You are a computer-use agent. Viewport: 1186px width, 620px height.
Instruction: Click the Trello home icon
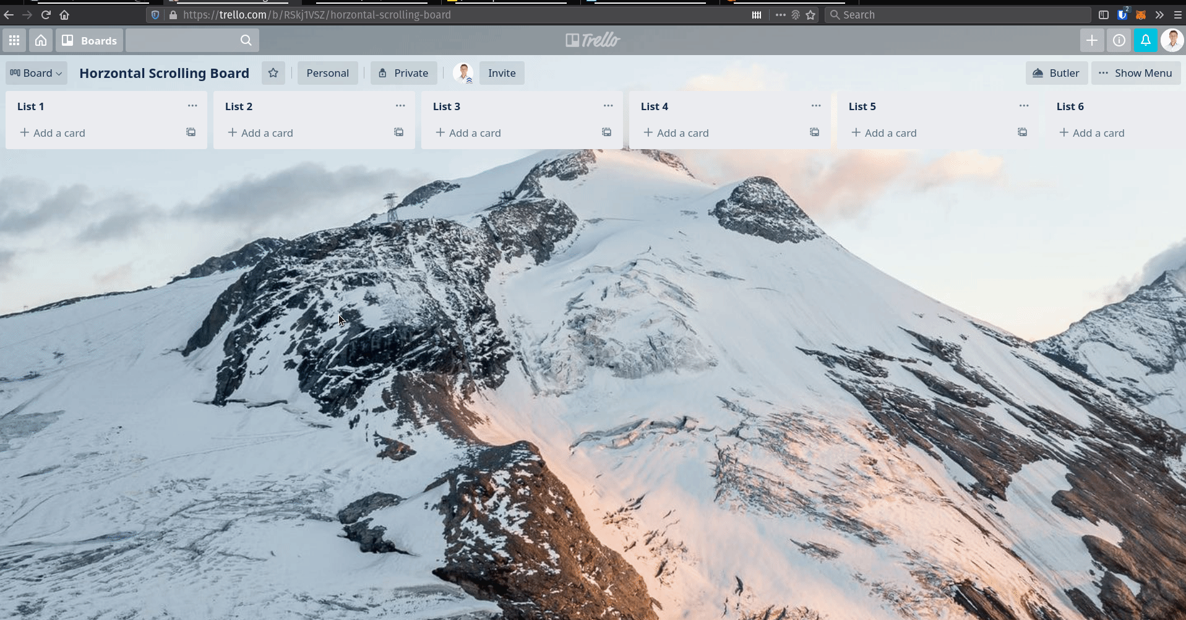tap(40, 40)
